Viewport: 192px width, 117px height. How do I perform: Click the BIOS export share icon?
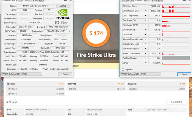click(57, 22)
